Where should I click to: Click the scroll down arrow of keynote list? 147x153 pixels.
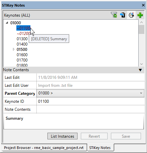pyautogui.click(x=141, y=64)
